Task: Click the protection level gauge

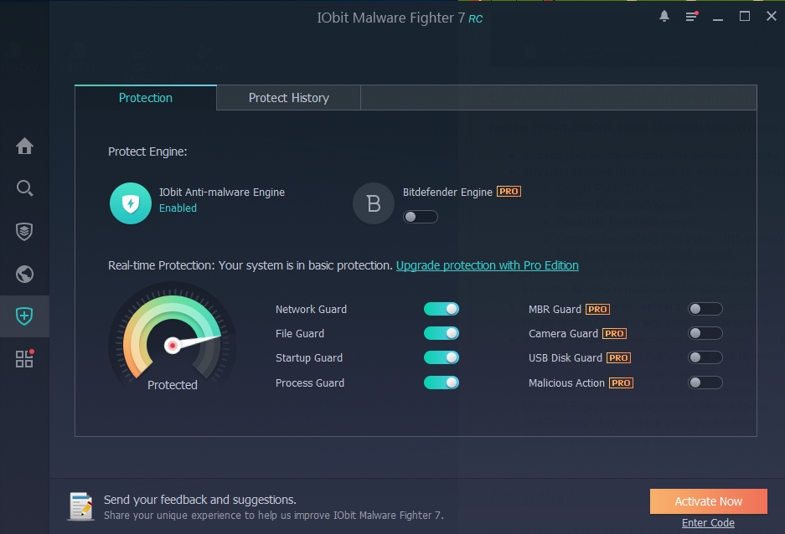Action: click(x=173, y=337)
